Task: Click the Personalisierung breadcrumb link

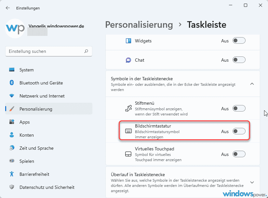Action: point(139,24)
